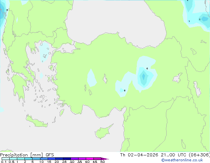210x163 pixels.
Task: Click the '(06+306)' forecast offset text
Action: (x=199, y=155)
